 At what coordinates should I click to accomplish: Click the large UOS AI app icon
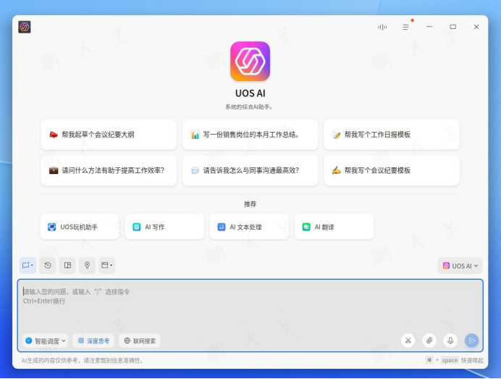point(250,61)
